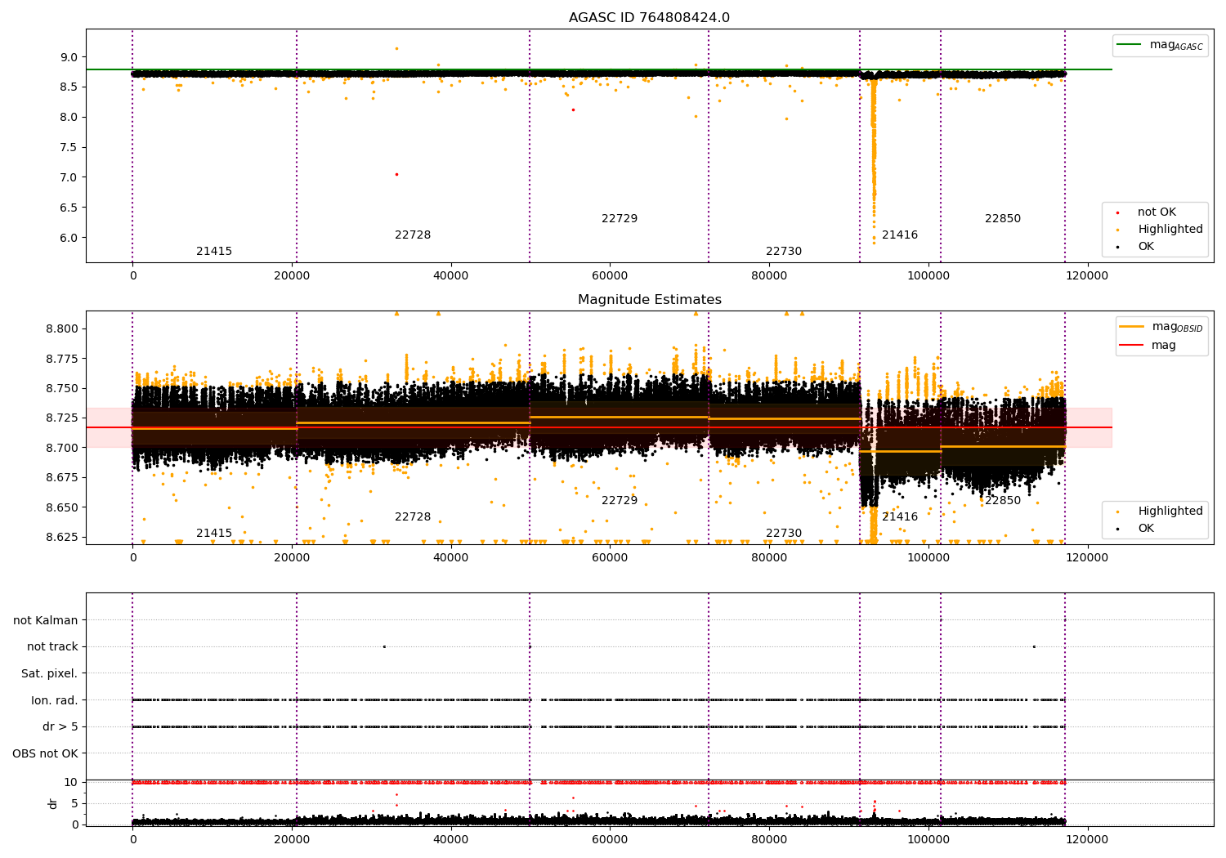
Task: Click obsid label 22730 in Magnitude Estimates plot
Action: (x=784, y=534)
